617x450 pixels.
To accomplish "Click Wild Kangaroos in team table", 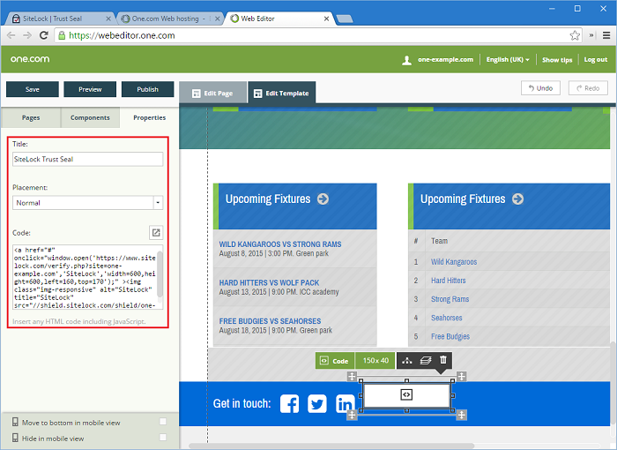I will [454, 262].
